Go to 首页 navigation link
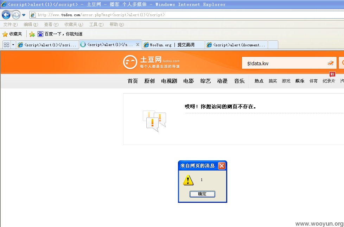Image resolution: width=344 pixels, height=227 pixels. [133, 81]
